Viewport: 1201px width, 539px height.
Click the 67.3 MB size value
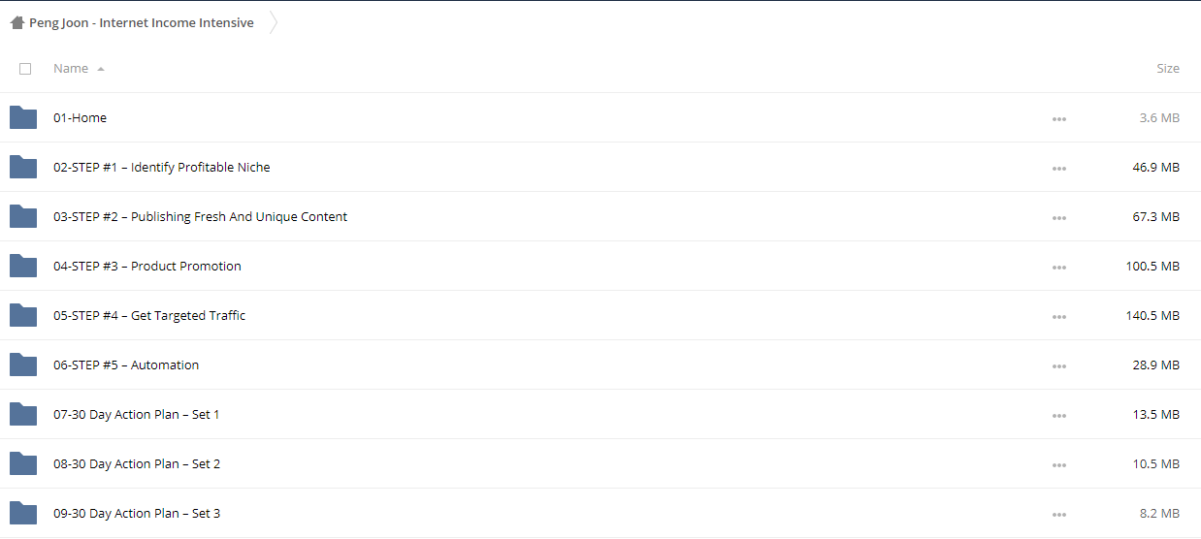(1156, 217)
